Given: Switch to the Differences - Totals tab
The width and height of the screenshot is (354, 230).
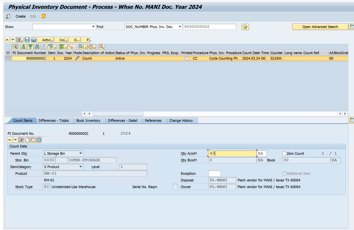Looking at the screenshot, I should [54, 121].
